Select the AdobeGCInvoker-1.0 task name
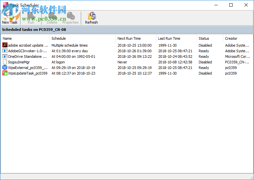Screen dimensions: 254x180 (x=27, y=51)
